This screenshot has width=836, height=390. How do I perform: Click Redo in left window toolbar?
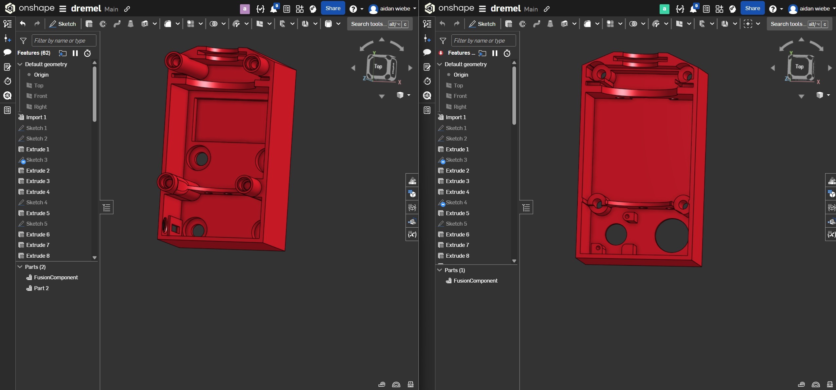(x=37, y=24)
